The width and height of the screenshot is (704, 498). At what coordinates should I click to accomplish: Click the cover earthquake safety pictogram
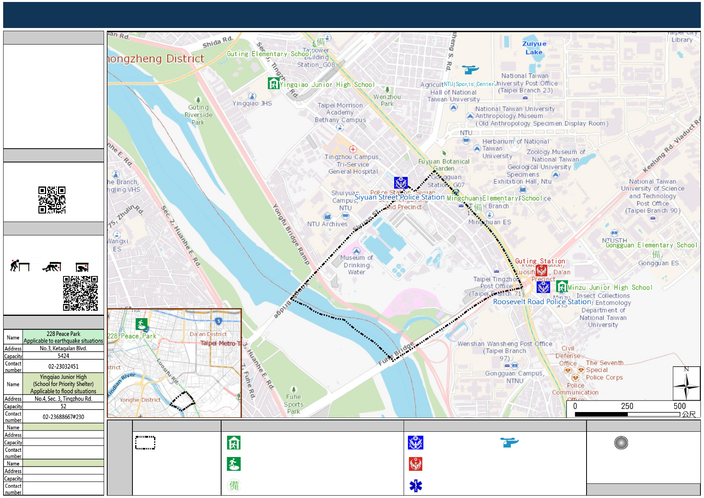[x=52, y=267]
